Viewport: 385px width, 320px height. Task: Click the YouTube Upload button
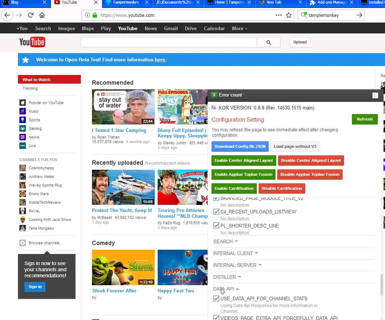point(300,42)
